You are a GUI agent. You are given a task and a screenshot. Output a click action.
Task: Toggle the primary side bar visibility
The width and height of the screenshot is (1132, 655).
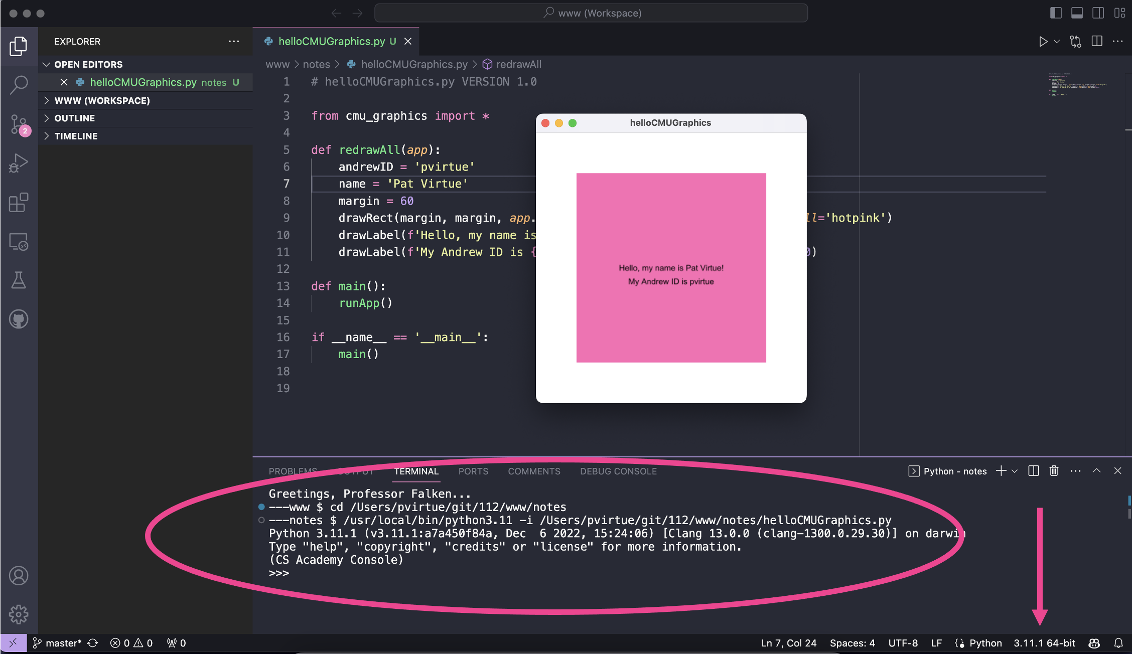point(1055,13)
